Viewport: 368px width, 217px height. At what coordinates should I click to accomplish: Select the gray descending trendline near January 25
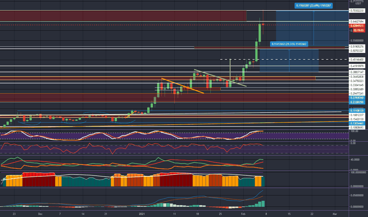(220, 78)
